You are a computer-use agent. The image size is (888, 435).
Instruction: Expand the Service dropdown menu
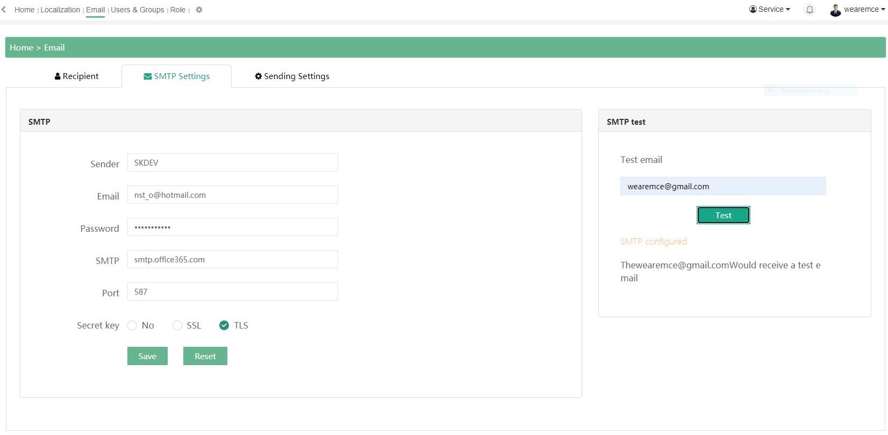coord(770,9)
